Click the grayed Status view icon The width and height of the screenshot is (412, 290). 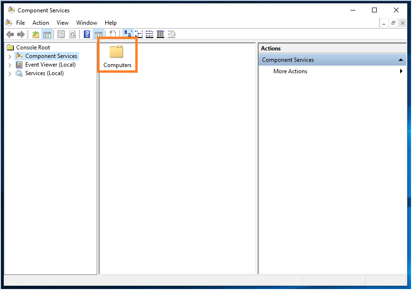coord(171,34)
